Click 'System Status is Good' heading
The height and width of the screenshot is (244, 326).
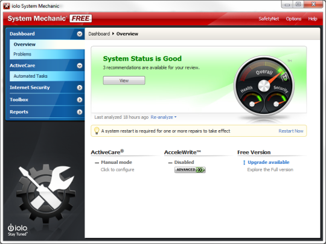point(142,58)
